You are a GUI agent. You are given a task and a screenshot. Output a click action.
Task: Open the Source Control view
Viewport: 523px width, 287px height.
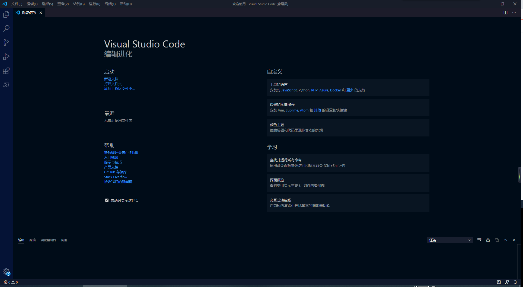pos(6,43)
